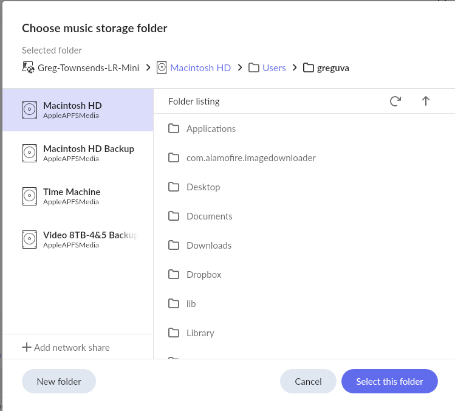Cancel the folder selection dialog
Viewport: 455px width, 411px height.
pos(308,381)
